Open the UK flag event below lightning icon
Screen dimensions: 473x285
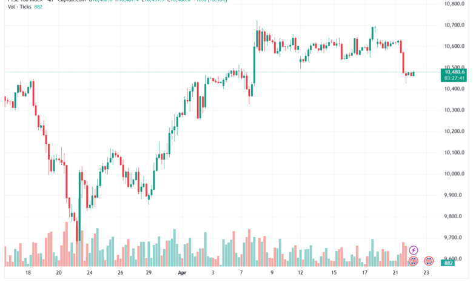[x=414, y=261]
